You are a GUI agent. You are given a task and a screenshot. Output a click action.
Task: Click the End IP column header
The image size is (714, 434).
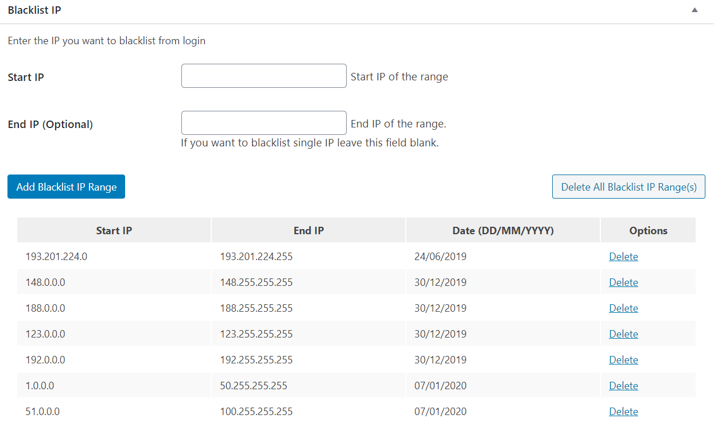(309, 231)
